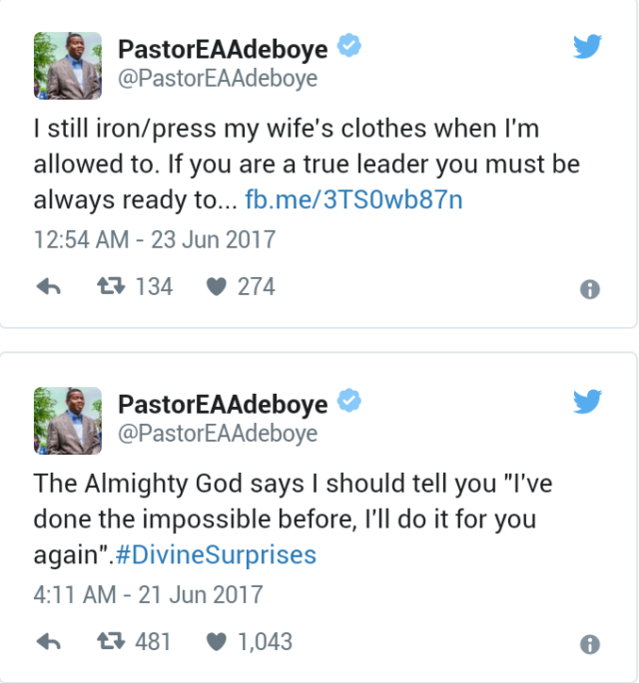The height and width of the screenshot is (683, 639).
Task: Open info icon on June 23 tweet
Action: click(589, 289)
